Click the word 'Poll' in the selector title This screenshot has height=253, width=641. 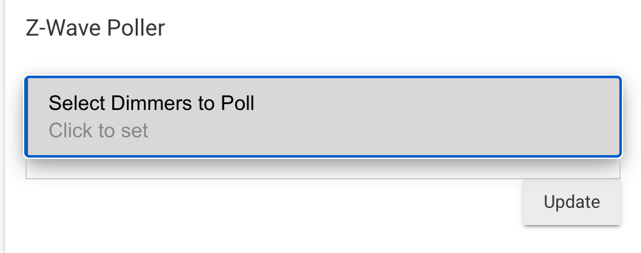238,103
